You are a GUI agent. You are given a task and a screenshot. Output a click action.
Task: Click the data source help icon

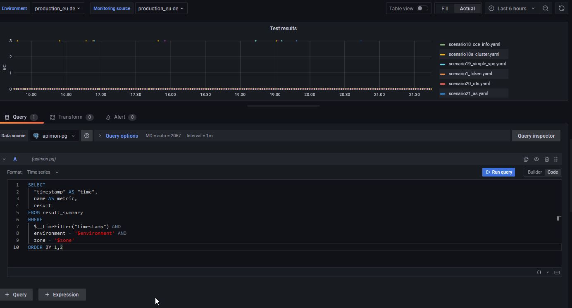tap(87, 136)
